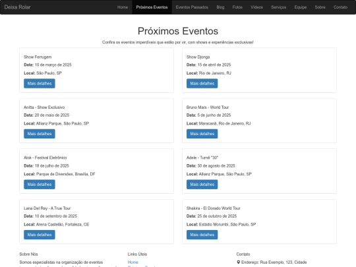Open the Blog nav link
The width and height of the screenshot is (356, 267).
(220, 7)
